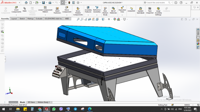Expand Move Component dropdown arrow
This screenshot has height=112, width=200.
(67, 15)
